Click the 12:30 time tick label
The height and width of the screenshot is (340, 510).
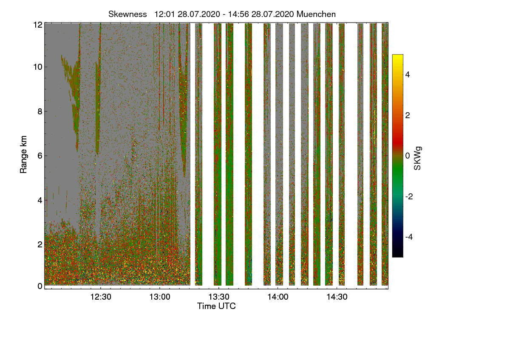click(101, 297)
